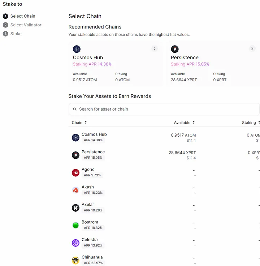Click the Cosmos Hub icon in chain list

point(75,137)
